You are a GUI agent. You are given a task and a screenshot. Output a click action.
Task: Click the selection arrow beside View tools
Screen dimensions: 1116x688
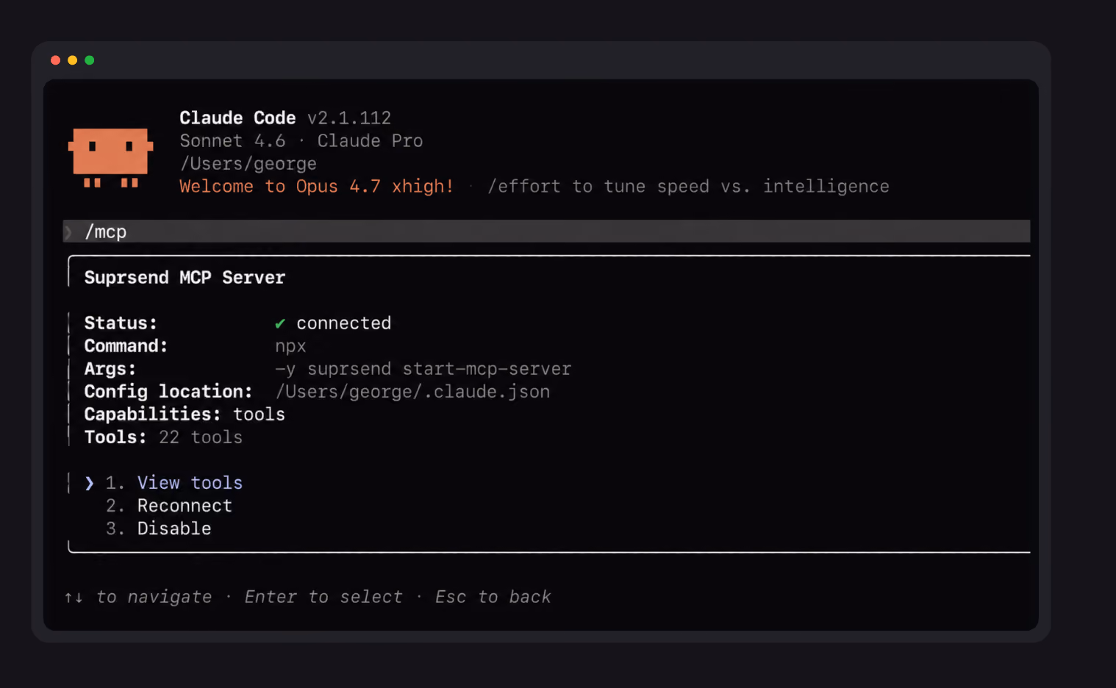(x=89, y=483)
